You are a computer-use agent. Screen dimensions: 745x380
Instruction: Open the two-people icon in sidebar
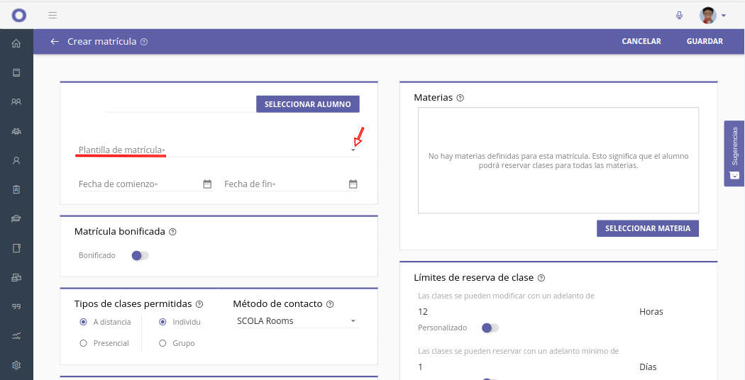pos(16,101)
